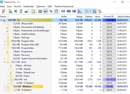Expand the [5 Dateien] entry
Image resolution: width=130 pixels, height=94 pixels.
(5, 90)
